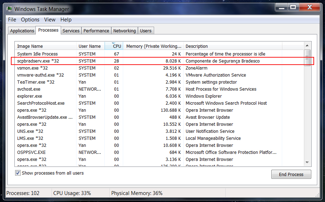Sort by the CPU column header

tap(114, 46)
